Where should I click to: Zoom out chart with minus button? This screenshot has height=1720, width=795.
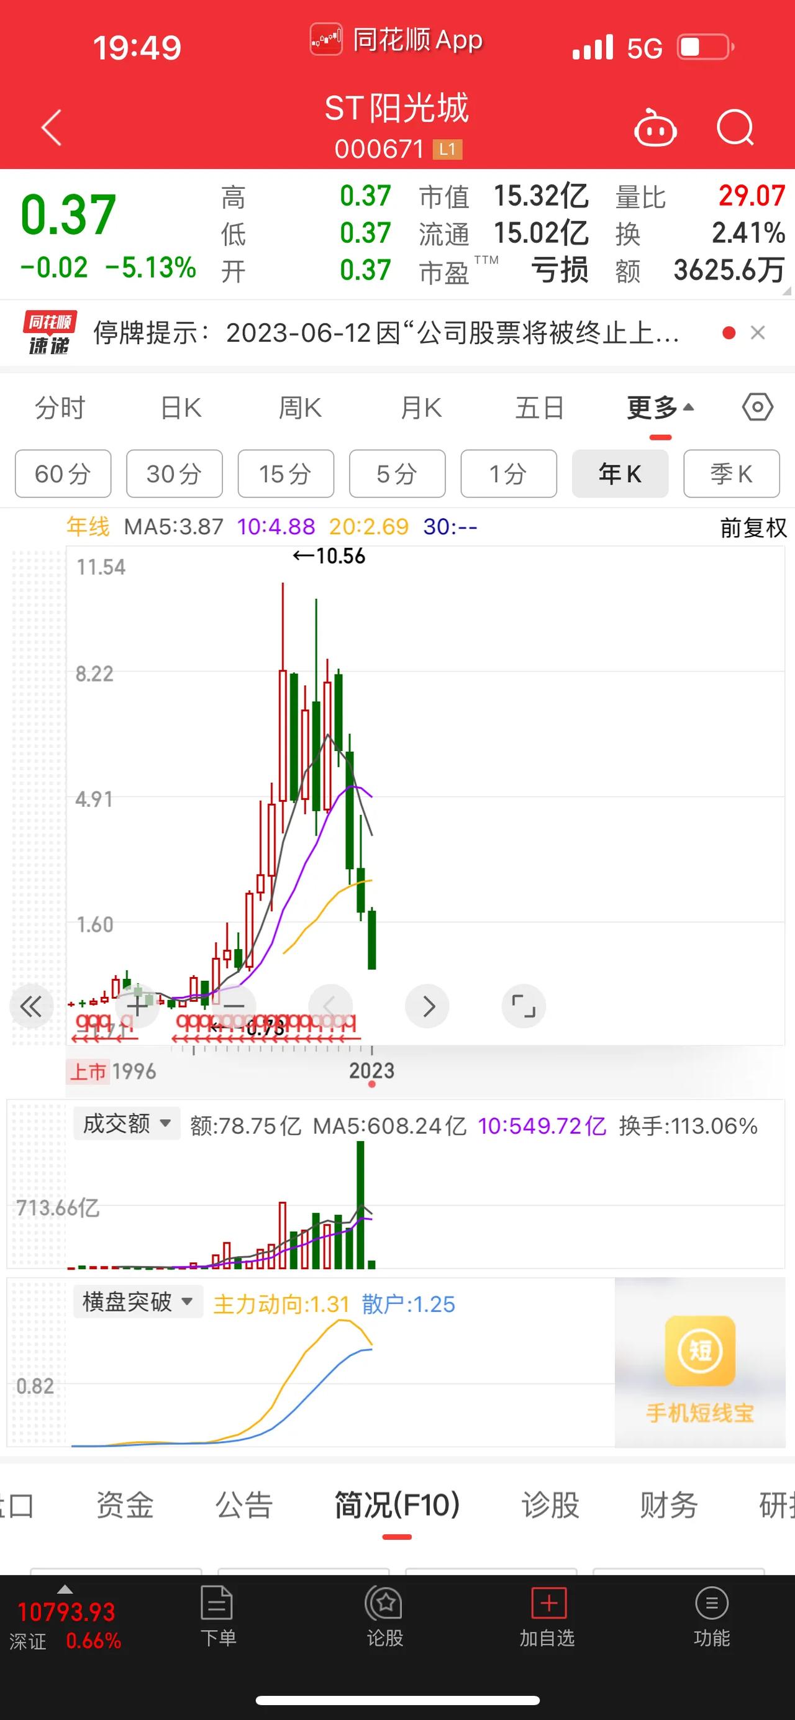(234, 1006)
